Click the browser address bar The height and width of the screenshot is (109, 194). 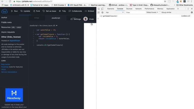coord(87,1)
